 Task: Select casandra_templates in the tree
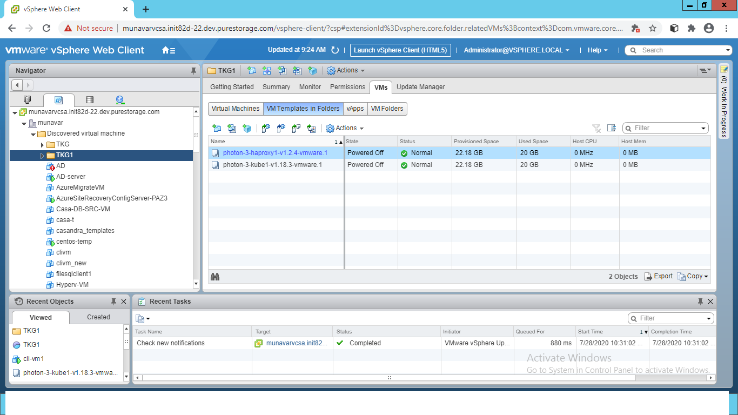click(x=85, y=231)
